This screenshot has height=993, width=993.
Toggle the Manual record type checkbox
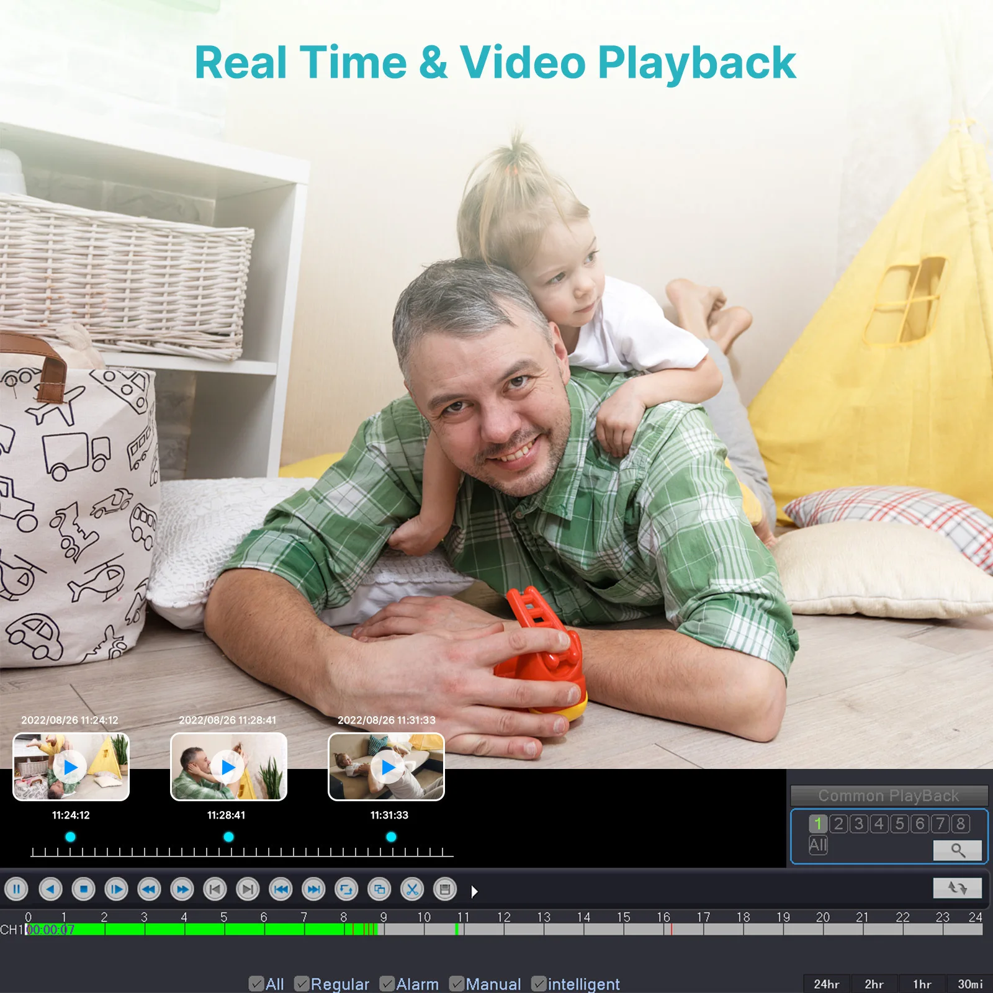click(457, 984)
